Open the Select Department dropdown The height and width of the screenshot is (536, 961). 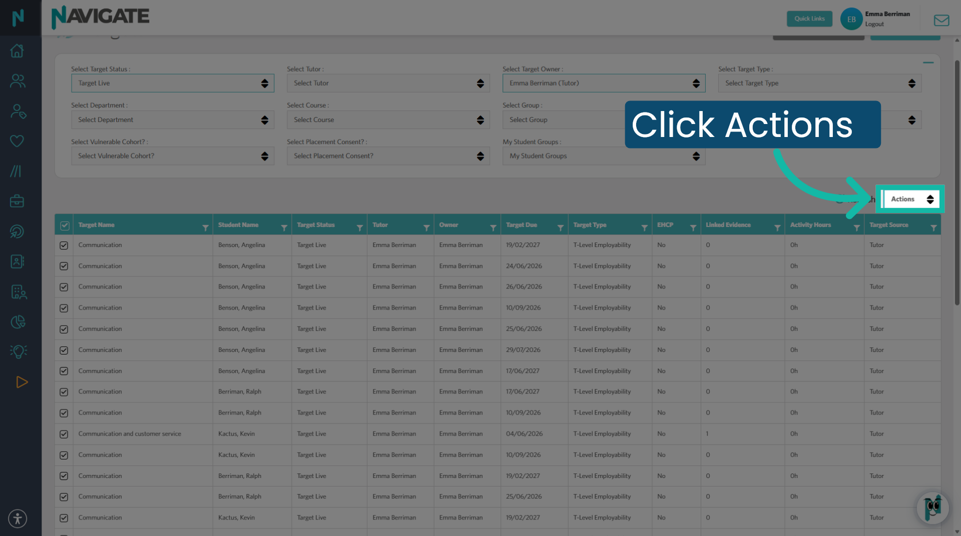(x=173, y=119)
